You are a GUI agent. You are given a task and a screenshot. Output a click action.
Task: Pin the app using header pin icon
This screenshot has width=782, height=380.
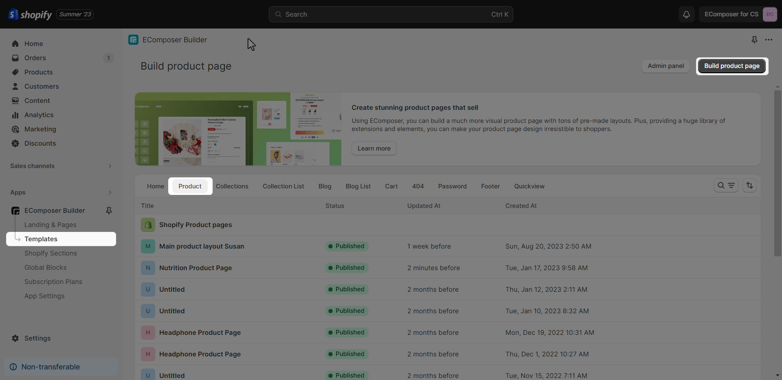click(754, 39)
